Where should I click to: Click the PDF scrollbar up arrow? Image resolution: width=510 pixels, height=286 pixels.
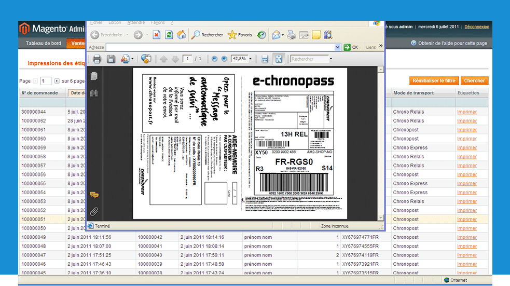tap(380, 70)
